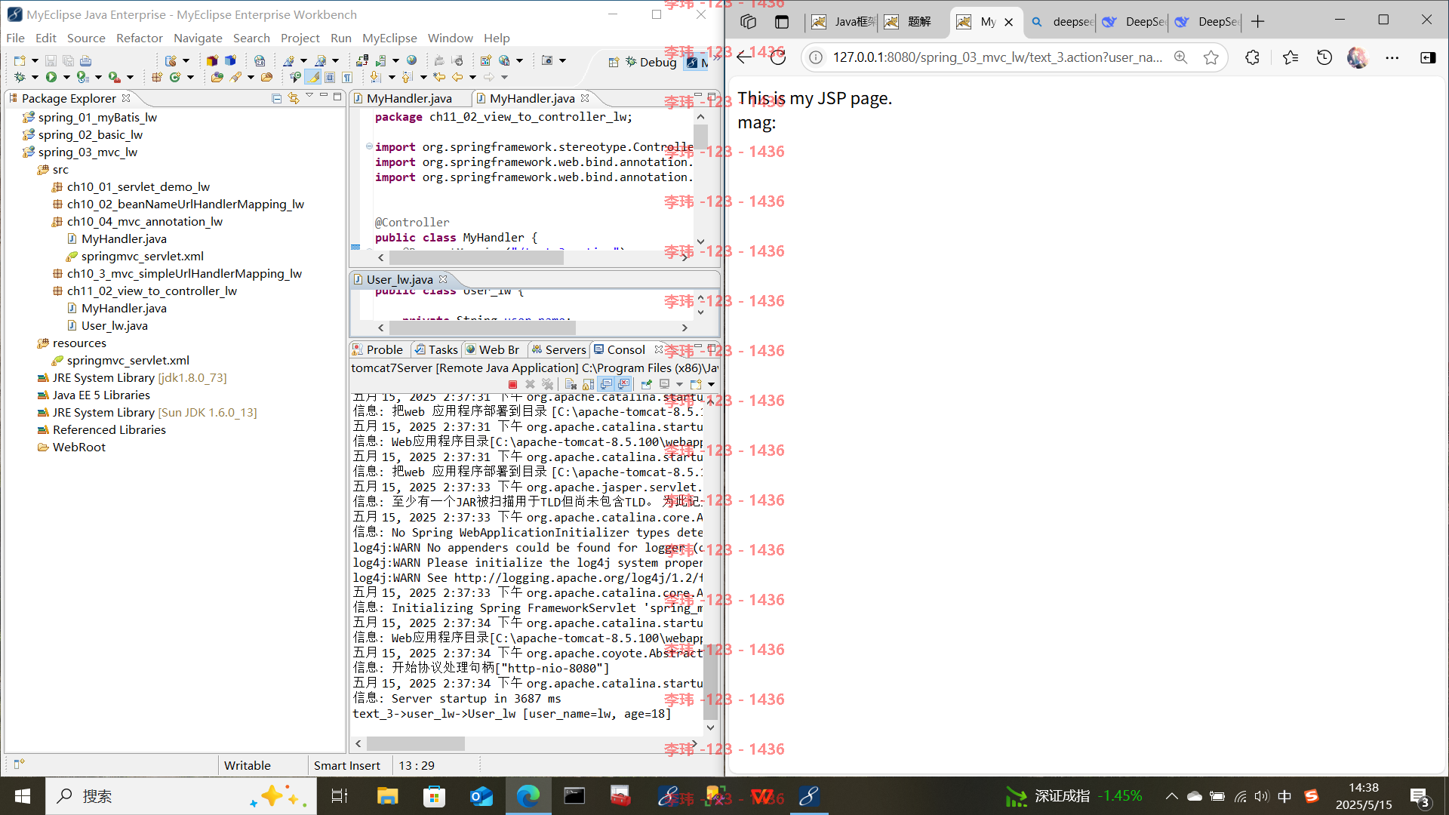Click the console vertical scrollbar thumb

click(710, 683)
